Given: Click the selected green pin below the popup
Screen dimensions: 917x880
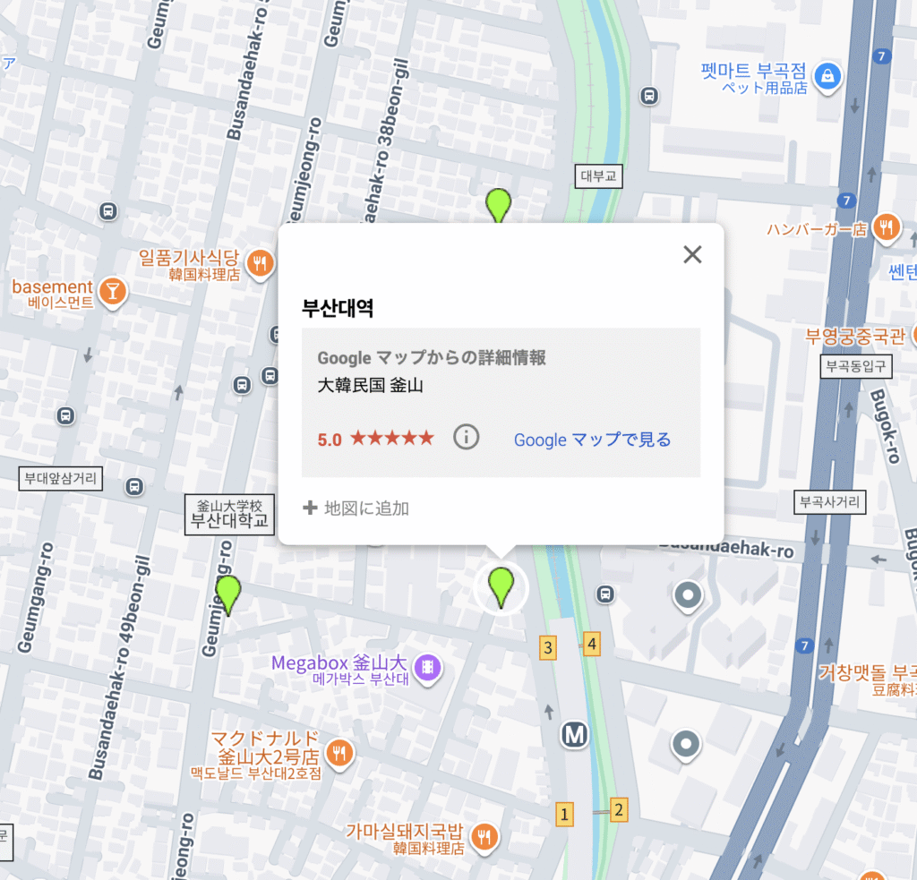Looking at the screenshot, I should pyautogui.click(x=500, y=586).
